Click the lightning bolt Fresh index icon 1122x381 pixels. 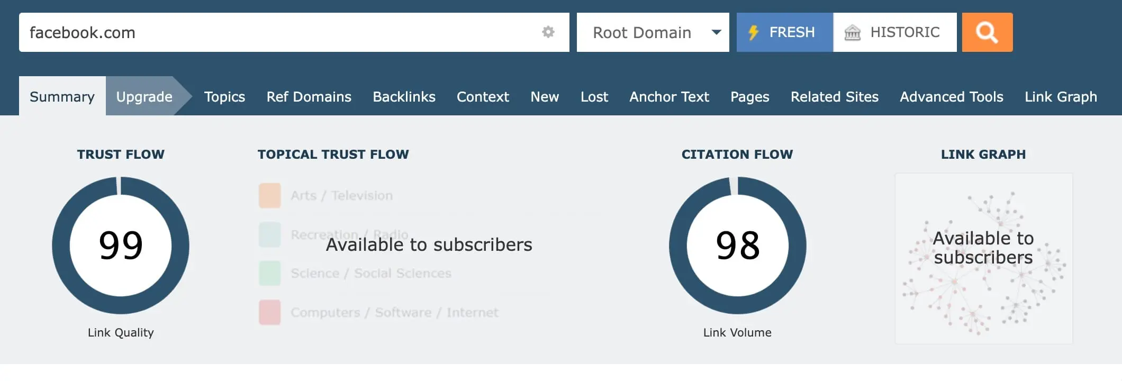click(753, 33)
